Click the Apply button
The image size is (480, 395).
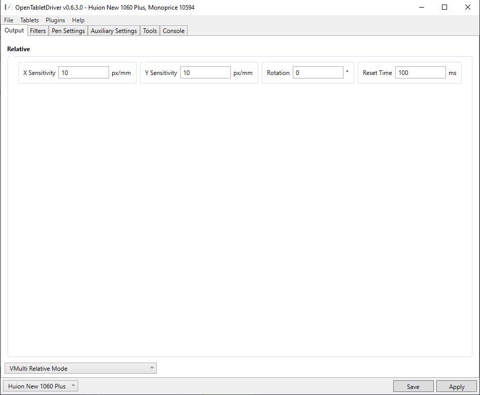(x=456, y=386)
